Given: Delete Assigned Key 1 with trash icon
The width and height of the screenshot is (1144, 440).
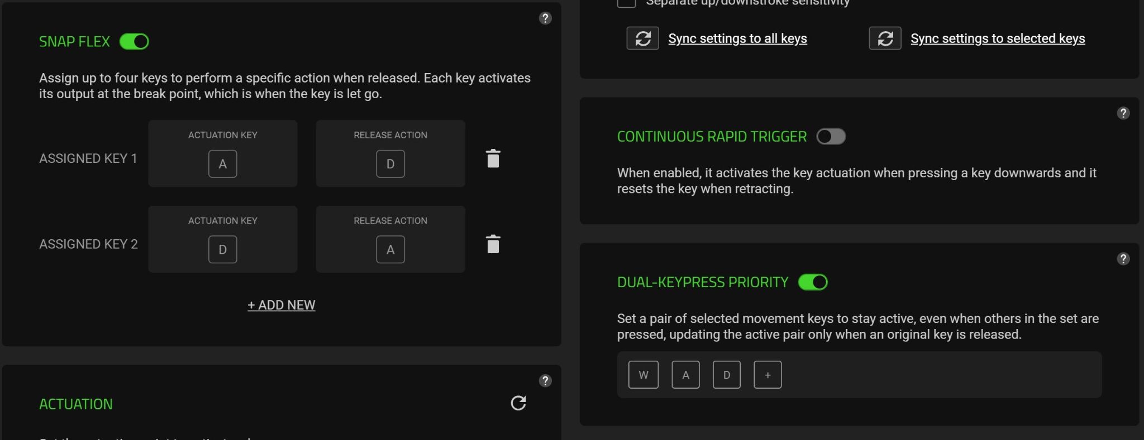Looking at the screenshot, I should (493, 158).
